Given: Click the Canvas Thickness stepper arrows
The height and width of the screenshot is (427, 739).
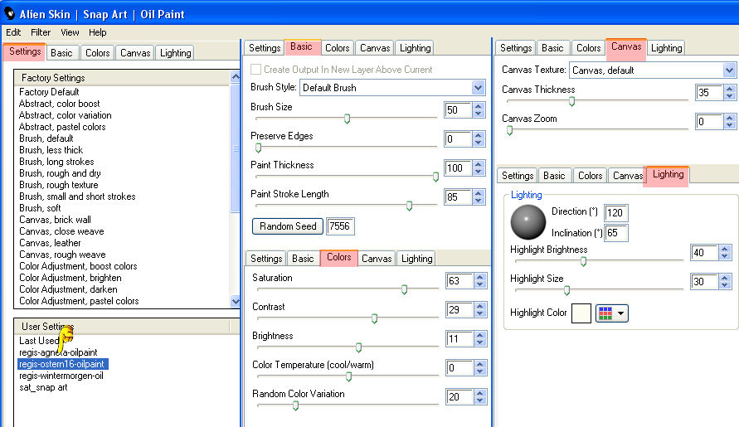Looking at the screenshot, I should click(730, 92).
